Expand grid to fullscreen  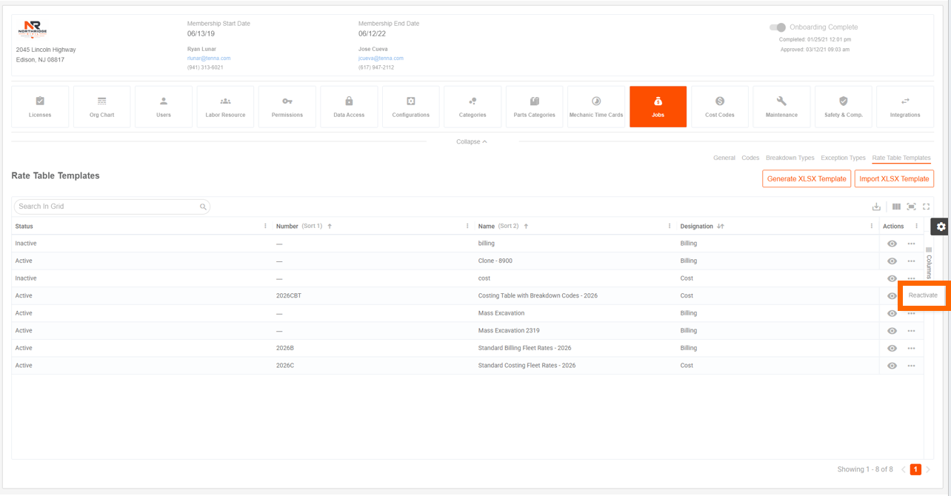(926, 207)
